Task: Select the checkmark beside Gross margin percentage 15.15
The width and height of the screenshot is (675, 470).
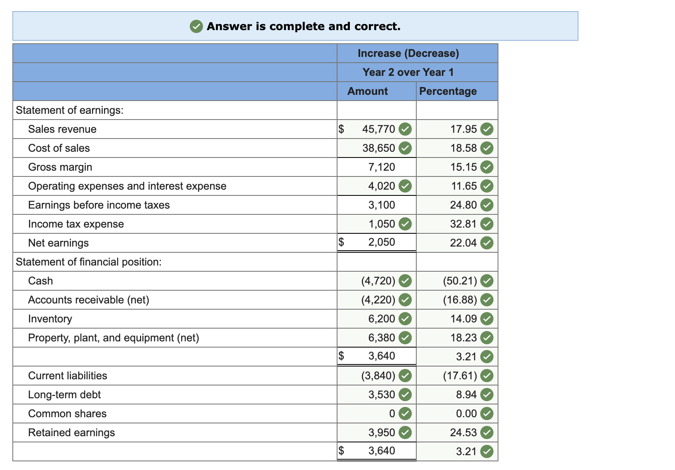Action: click(x=487, y=167)
